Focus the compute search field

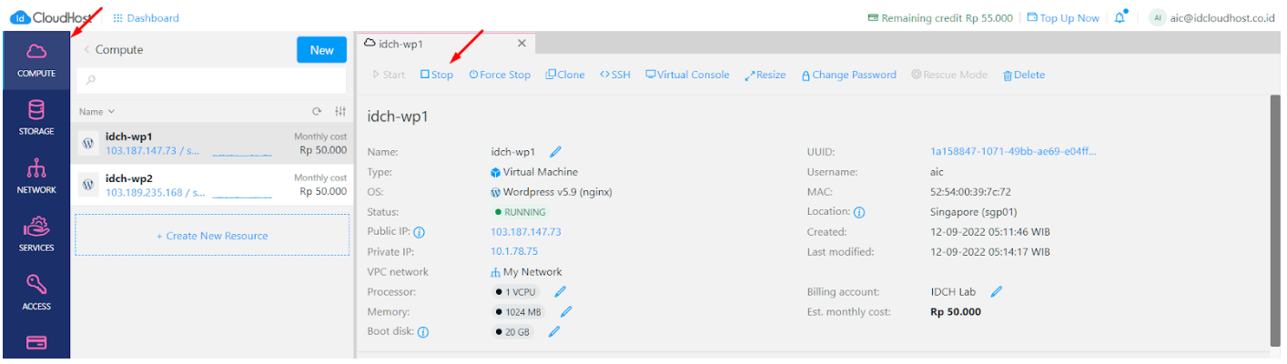212,80
